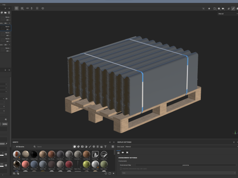Open the Help menu
This screenshot has width=238, height=178.
pyautogui.click(x=4, y=4)
